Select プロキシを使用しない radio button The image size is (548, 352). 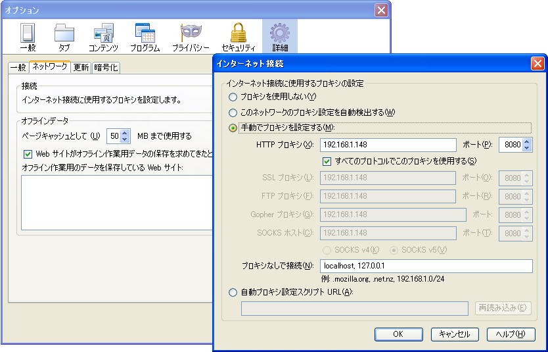click(233, 97)
